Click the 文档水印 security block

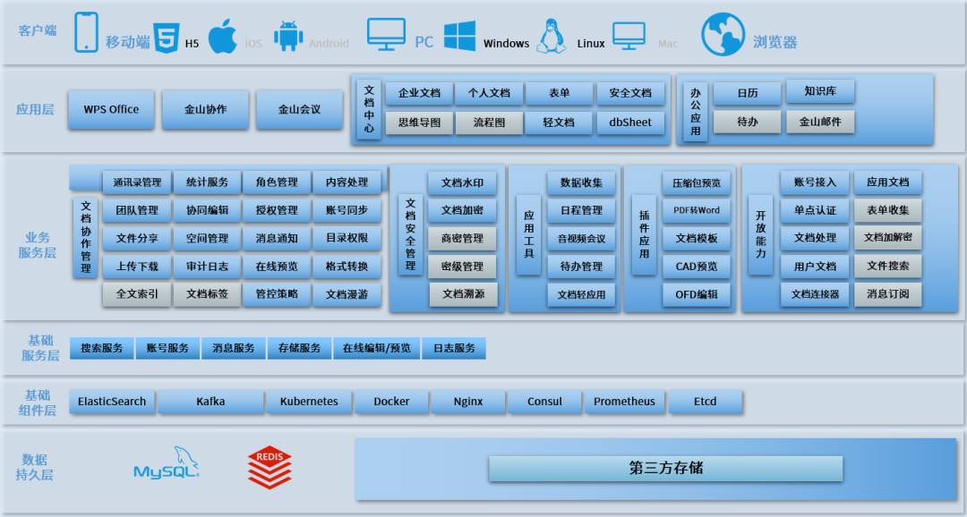tap(462, 183)
